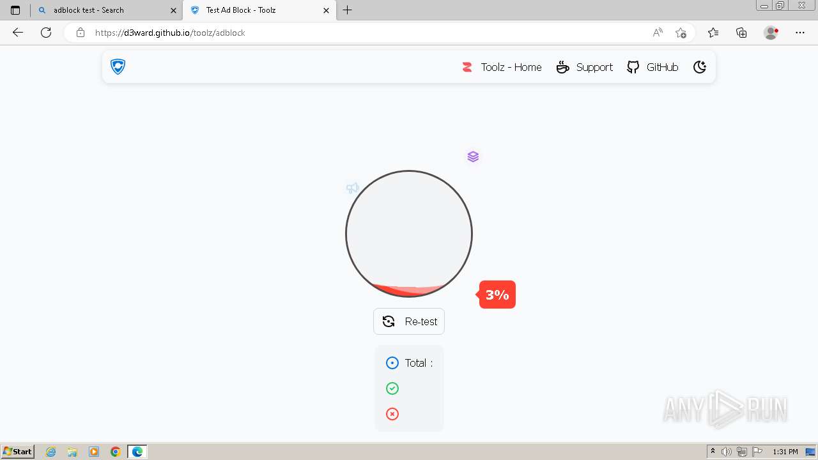Add this page to favorites
This screenshot has height=460, width=818.
[681, 33]
